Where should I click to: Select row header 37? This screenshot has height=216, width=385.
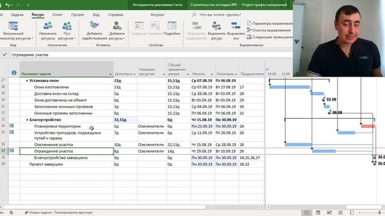click(4, 151)
